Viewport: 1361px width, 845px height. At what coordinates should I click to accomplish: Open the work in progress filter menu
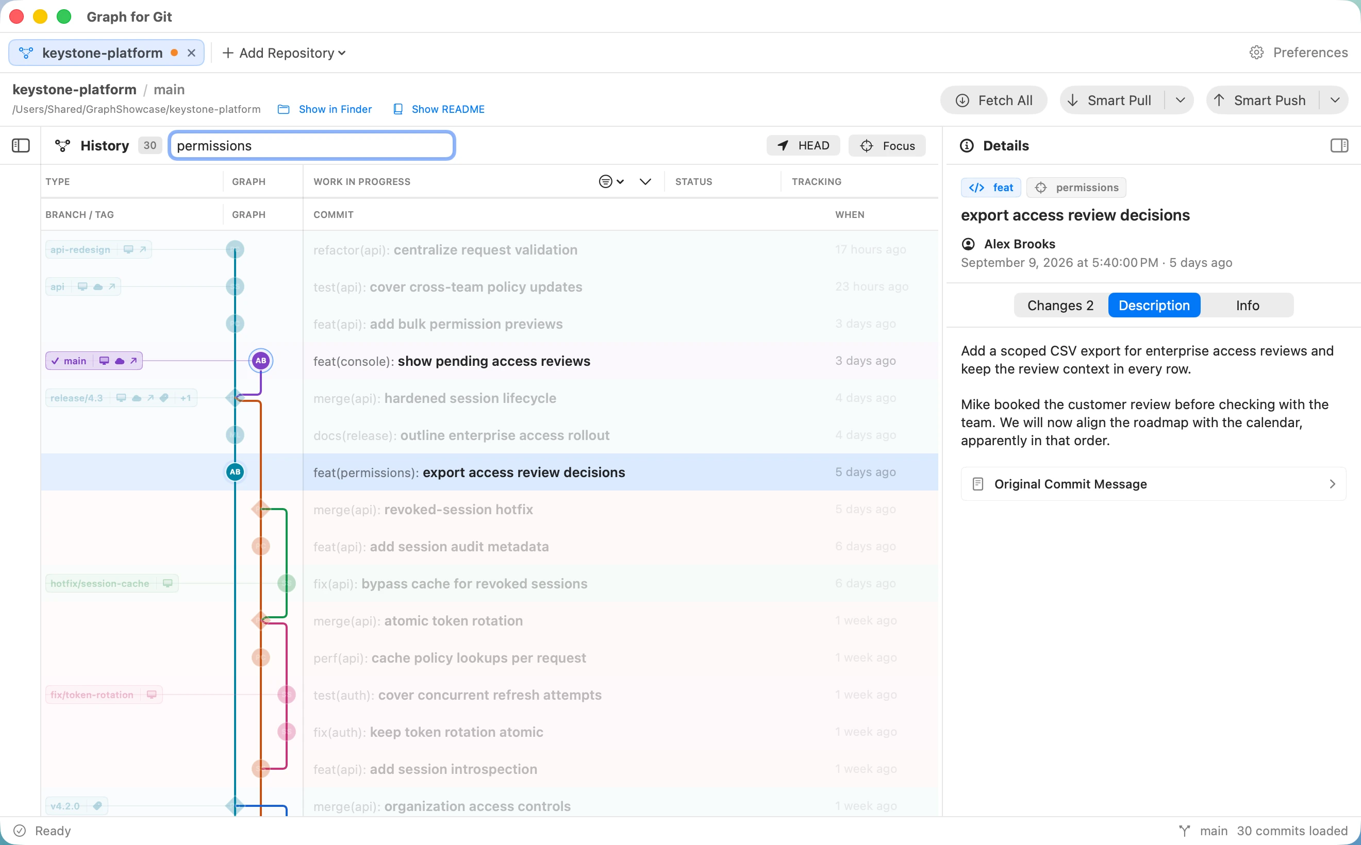(x=611, y=182)
